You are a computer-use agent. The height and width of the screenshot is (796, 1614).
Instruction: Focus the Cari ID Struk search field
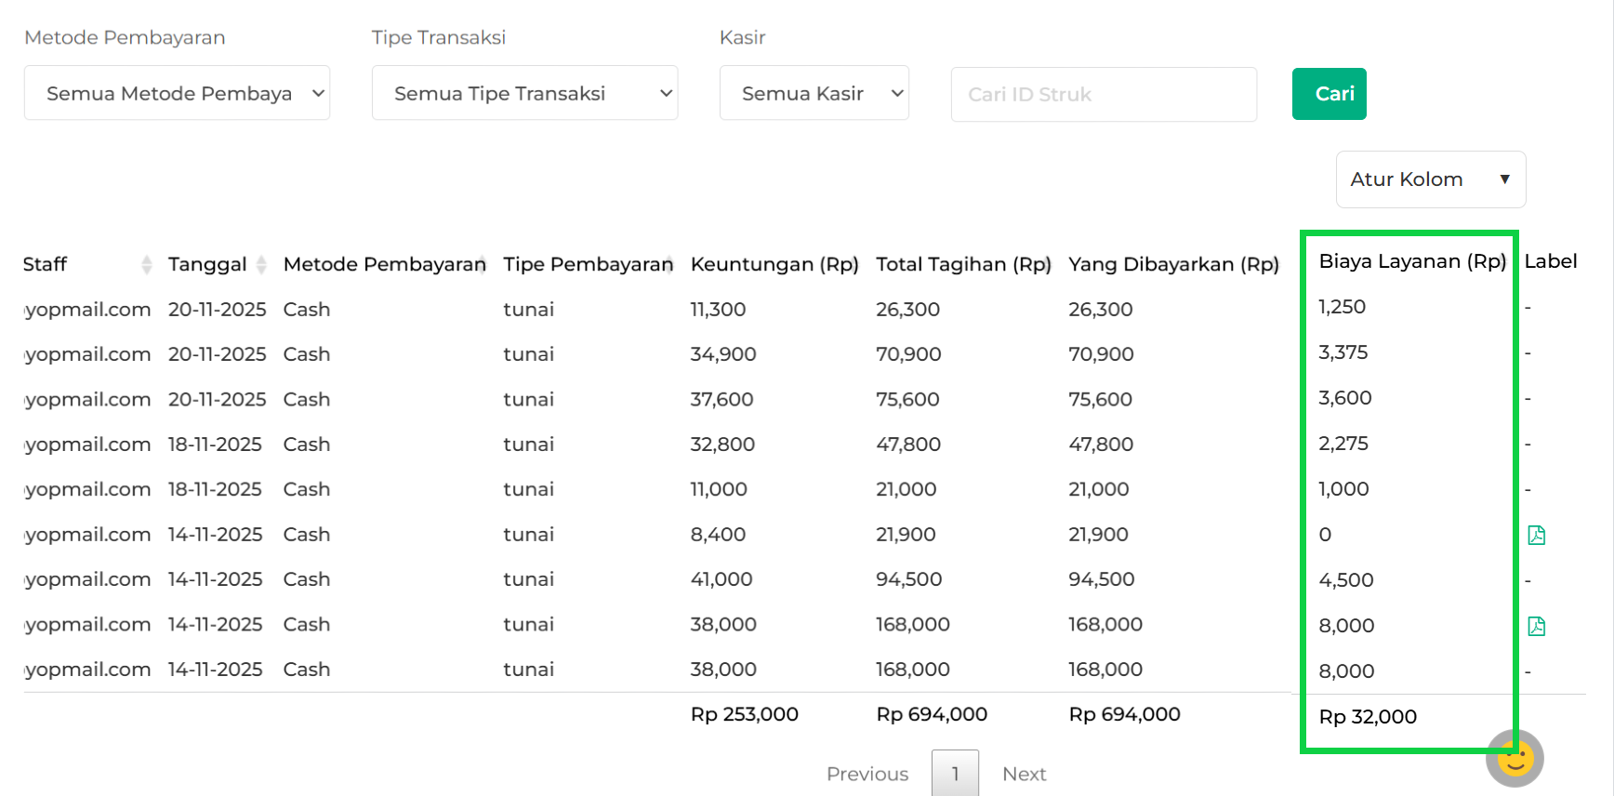(x=1103, y=94)
